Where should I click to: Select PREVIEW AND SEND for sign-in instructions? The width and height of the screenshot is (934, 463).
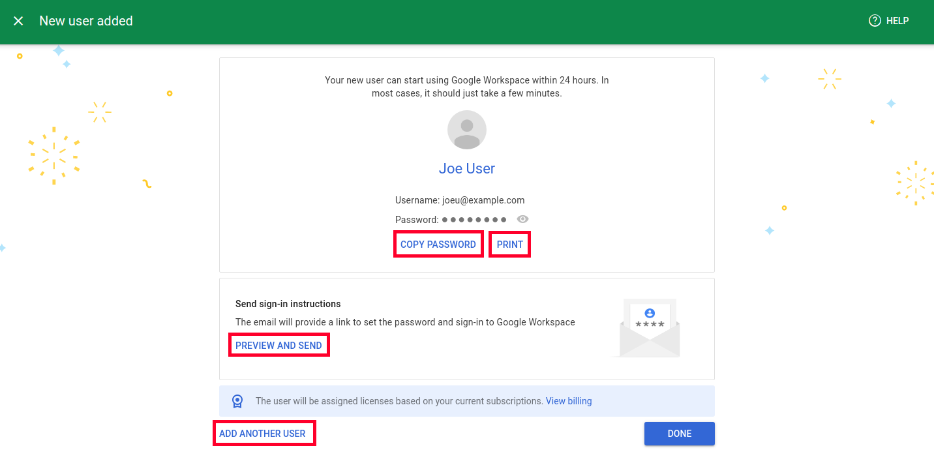click(279, 344)
